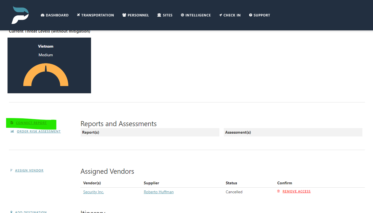Click the Supplier column header
Image resolution: width=373 pixels, height=213 pixels.
[151, 183]
